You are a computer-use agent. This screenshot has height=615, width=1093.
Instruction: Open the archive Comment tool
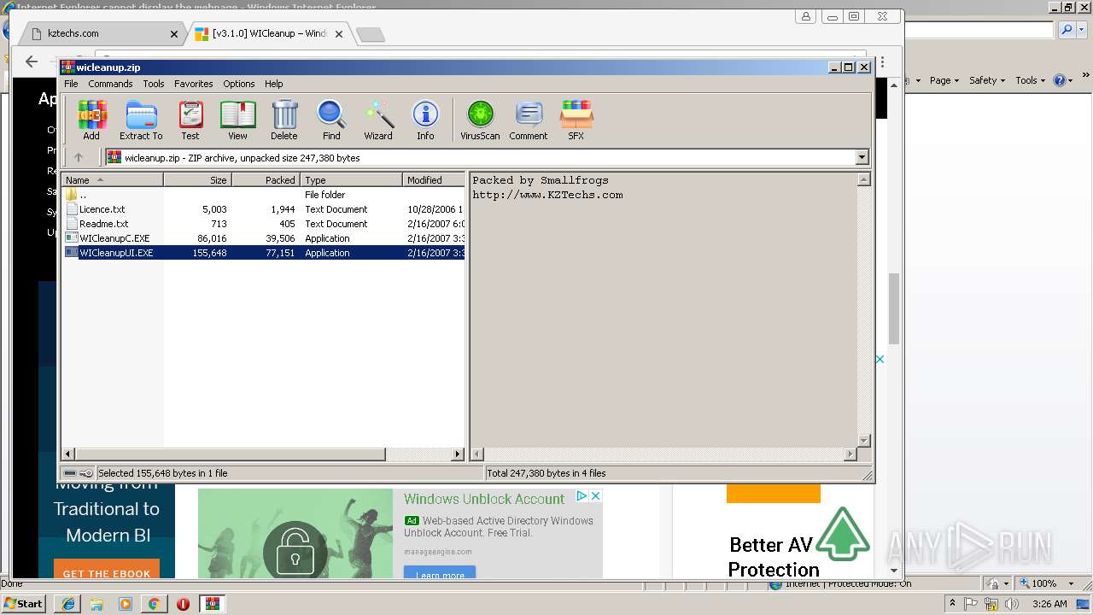pyautogui.click(x=529, y=120)
